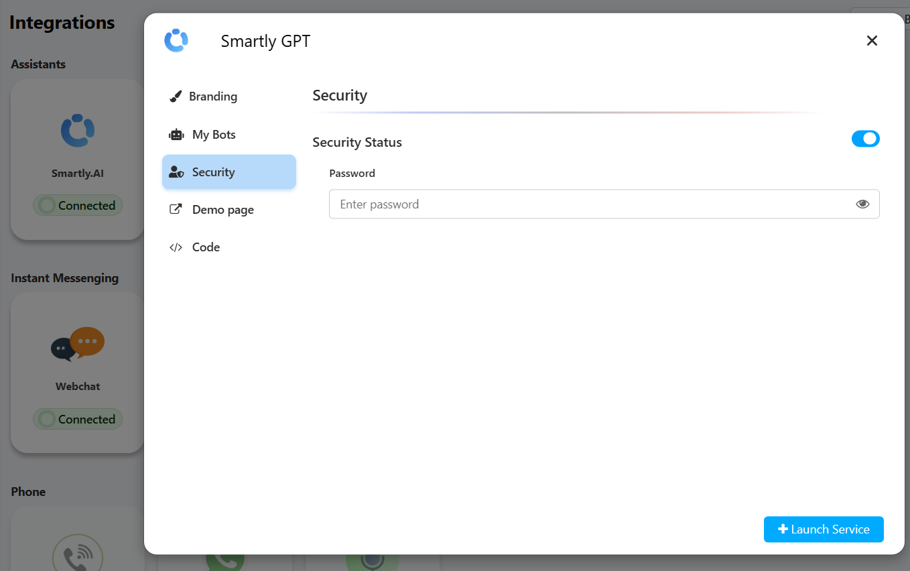Image resolution: width=910 pixels, height=571 pixels.
Task: Click the Password field label
Action: [x=352, y=173]
